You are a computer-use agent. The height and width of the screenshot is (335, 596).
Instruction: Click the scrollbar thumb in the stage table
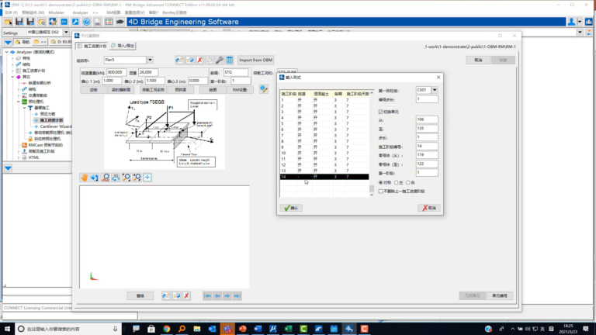coord(372,188)
